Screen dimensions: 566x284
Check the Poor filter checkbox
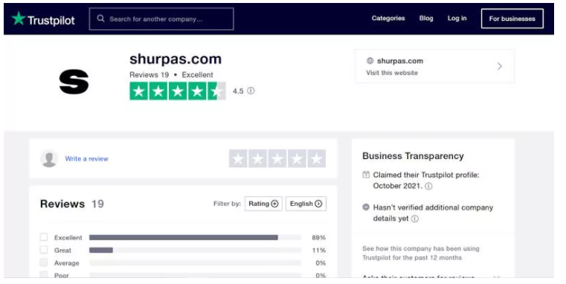pyautogui.click(x=44, y=274)
